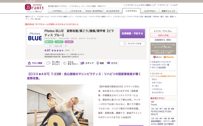Screen dimensions: 203x126
Task: Open スタイリスト bookmark link
Action: [x=157, y=83]
